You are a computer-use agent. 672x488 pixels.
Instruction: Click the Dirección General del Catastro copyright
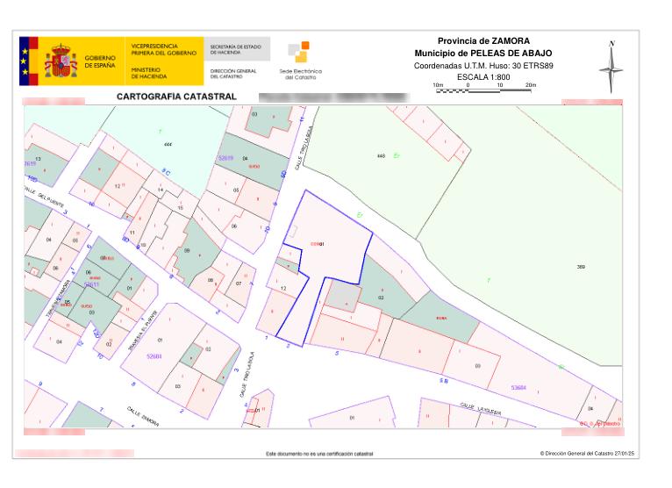tap(587, 454)
